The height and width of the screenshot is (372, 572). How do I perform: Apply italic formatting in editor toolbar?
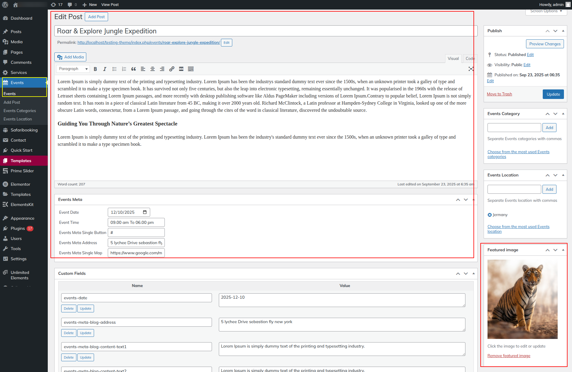[104, 69]
